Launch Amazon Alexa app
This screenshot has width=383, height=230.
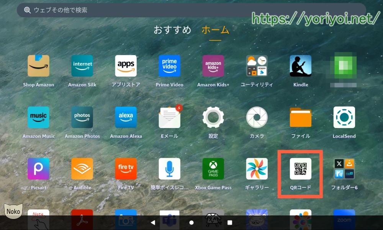[x=126, y=117]
